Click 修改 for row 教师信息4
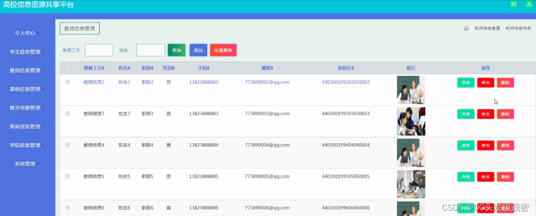The image size is (536, 216). [x=485, y=145]
